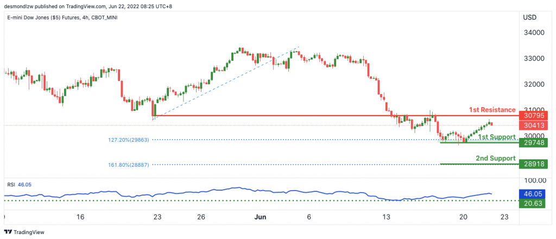Click the 28918 second support price label

point(533,164)
